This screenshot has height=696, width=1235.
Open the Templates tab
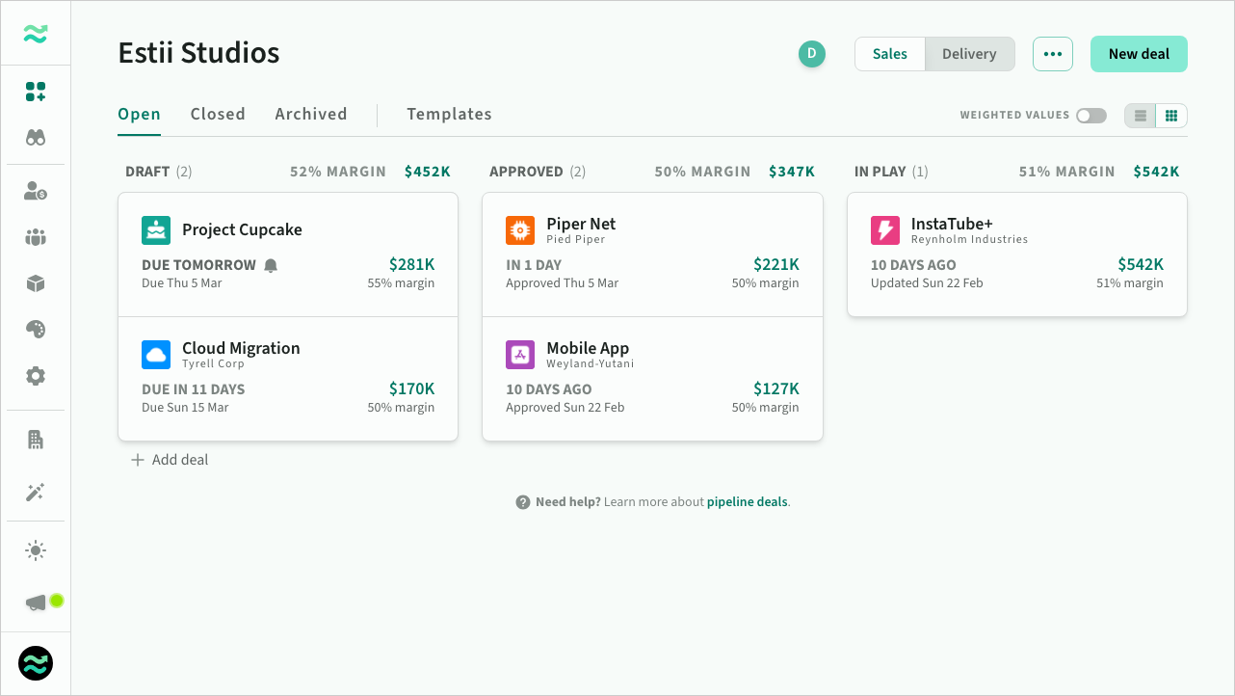tap(449, 114)
